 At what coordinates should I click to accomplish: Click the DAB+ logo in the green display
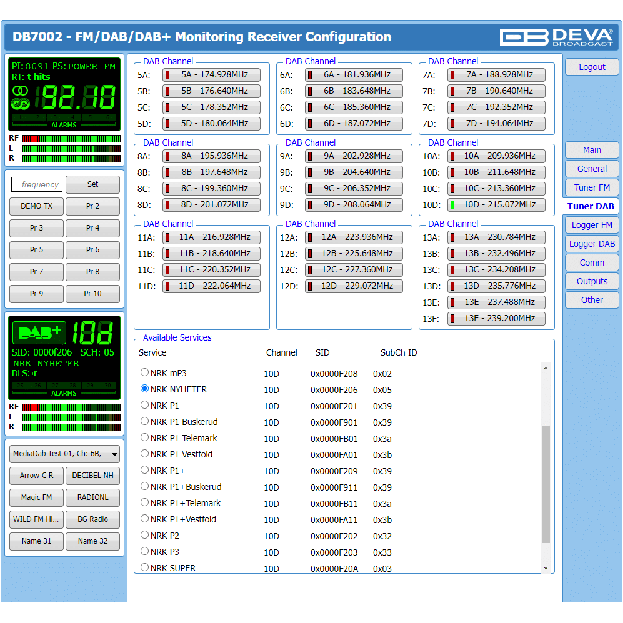point(39,332)
